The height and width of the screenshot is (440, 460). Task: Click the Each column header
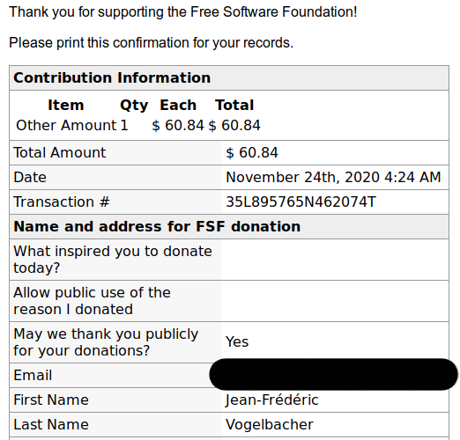pyautogui.click(x=178, y=105)
